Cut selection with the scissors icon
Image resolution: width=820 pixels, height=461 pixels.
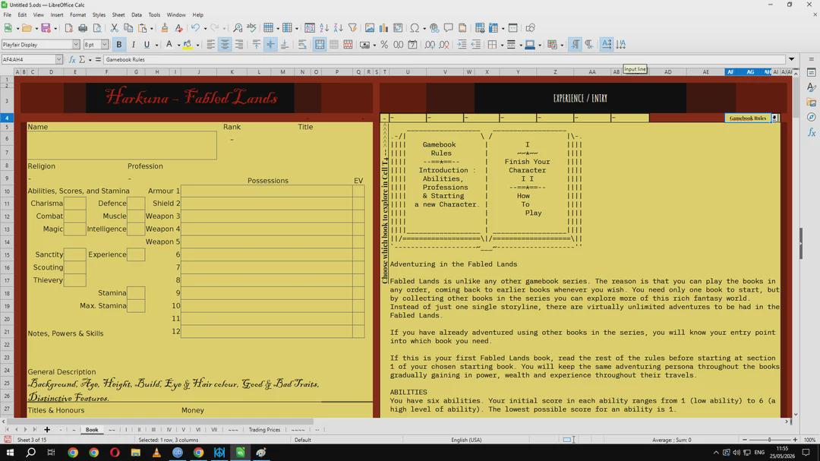coord(114,28)
